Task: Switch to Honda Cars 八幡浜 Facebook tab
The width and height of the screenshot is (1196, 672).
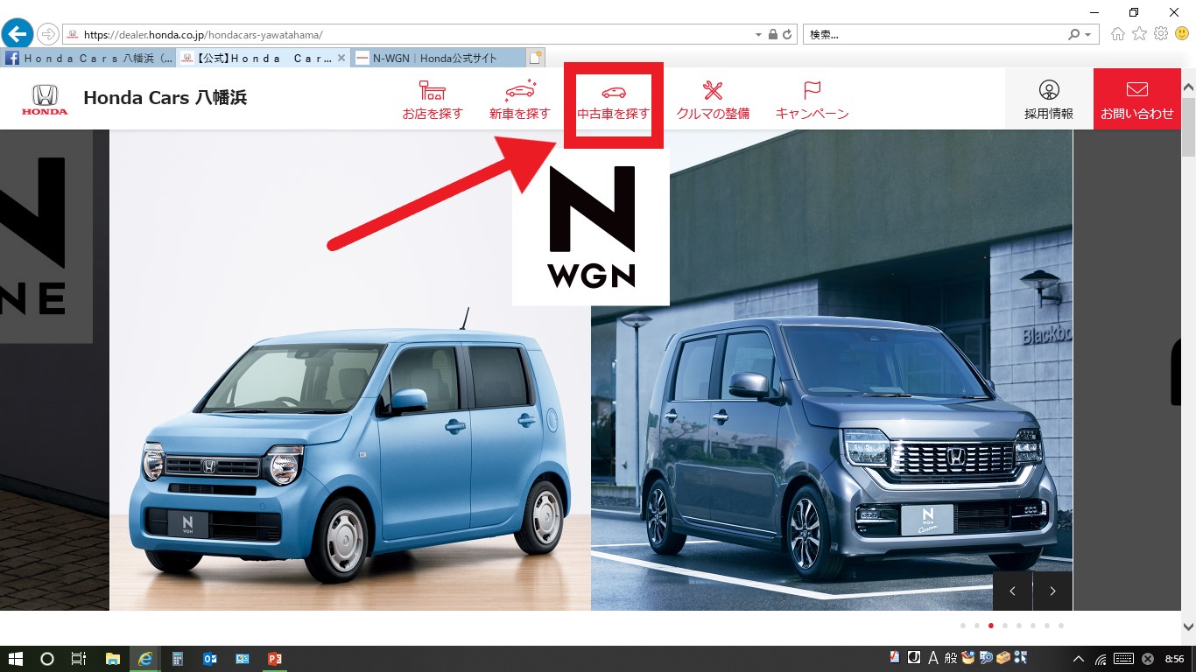Action: [x=88, y=58]
